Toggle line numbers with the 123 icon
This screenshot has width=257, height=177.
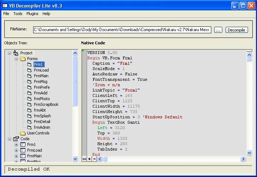tap(84, 159)
